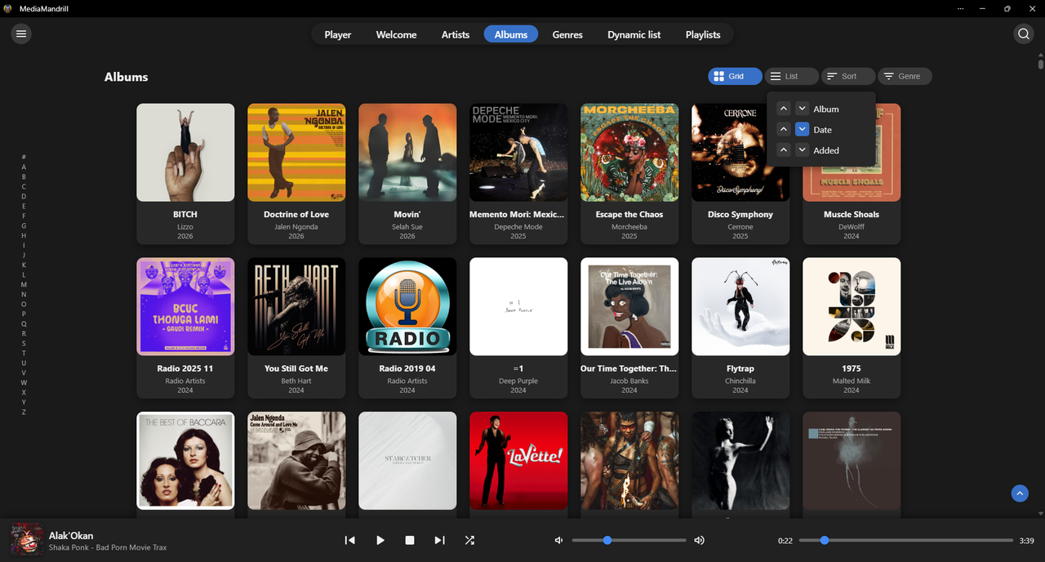Image resolution: width=1045 pixels, height=562 pixels.
Task: Adjust the volume slider
Action: pos(629,540)
